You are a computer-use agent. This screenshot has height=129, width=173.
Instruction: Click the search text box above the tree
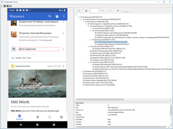(x=95, y=11)
